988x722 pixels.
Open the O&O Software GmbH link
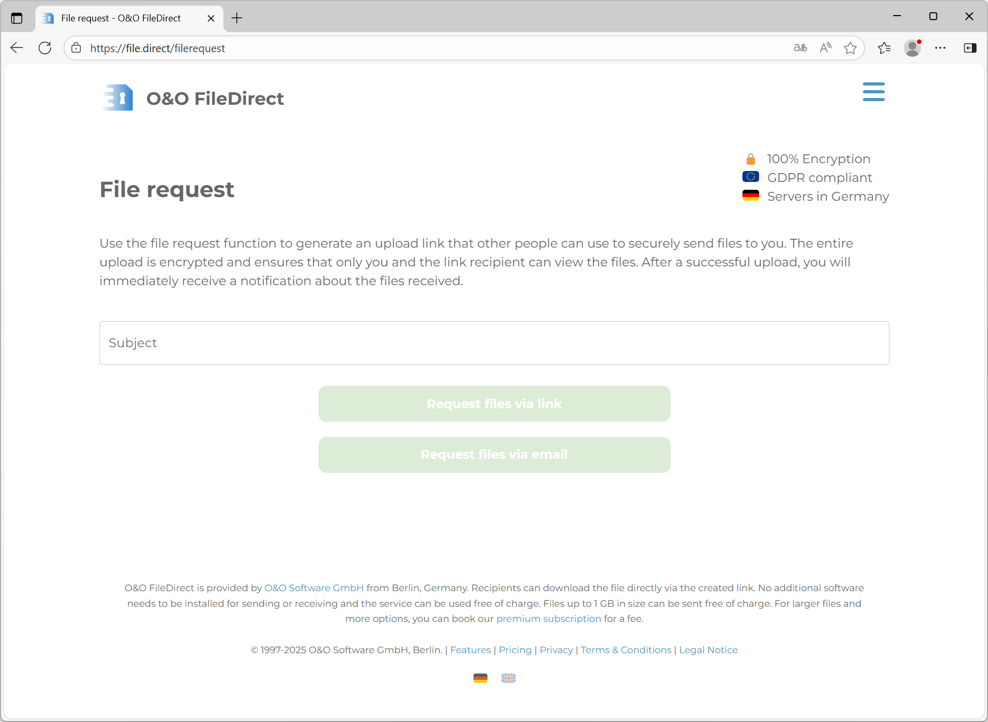314,588
